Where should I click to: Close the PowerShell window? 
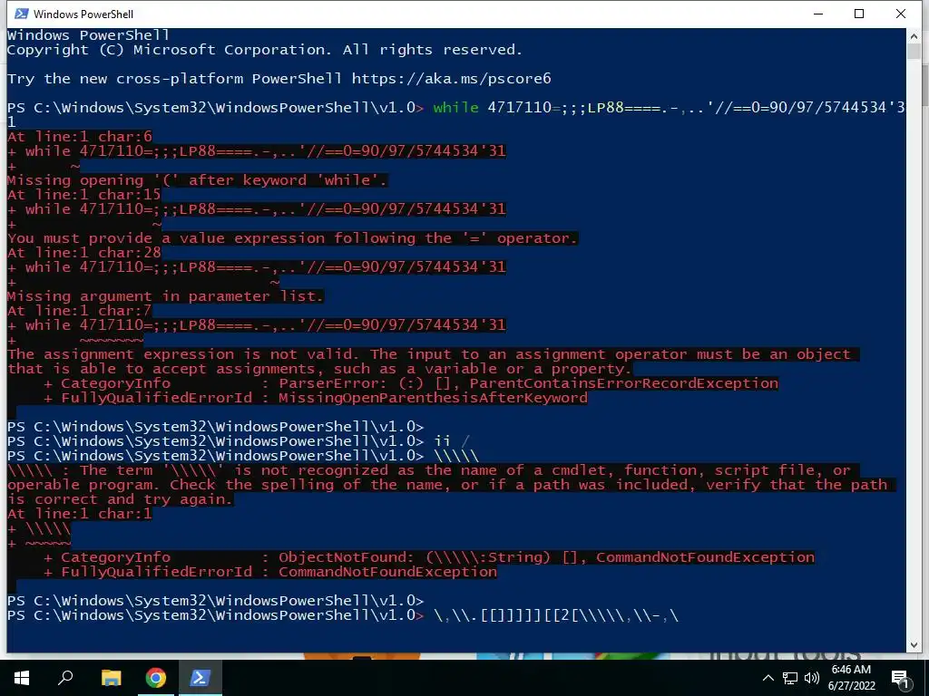coord(901,14)
